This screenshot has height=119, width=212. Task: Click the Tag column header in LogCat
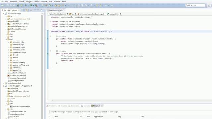pyautogui.click(x=119, y=116)
